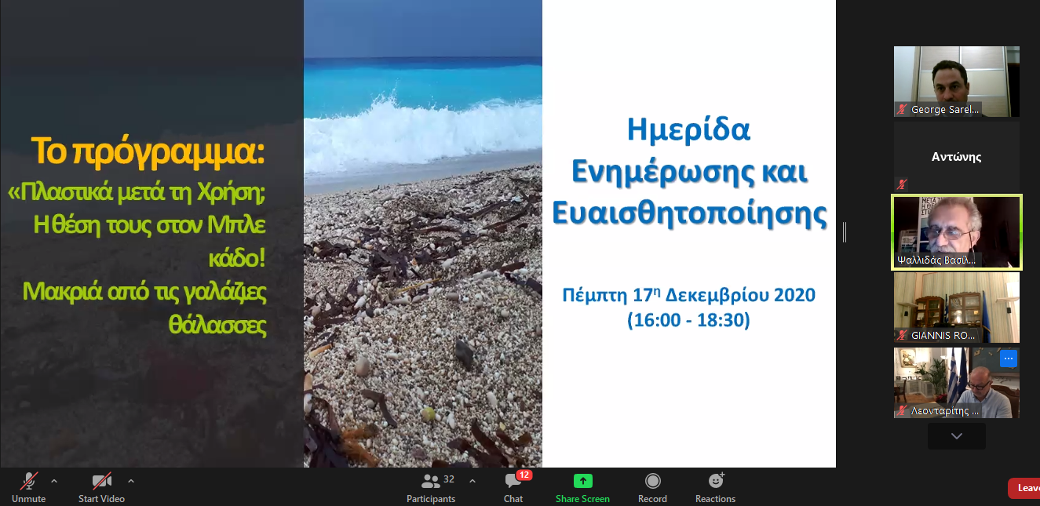Start recording with Record button
The width and height of the screenshot is (1040, 506).
click(652, 486)
